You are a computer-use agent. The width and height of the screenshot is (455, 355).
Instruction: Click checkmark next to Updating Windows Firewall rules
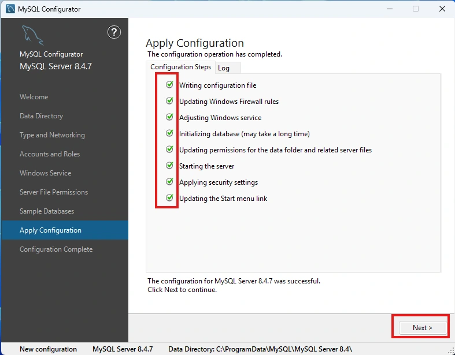[x=169, y=101]
